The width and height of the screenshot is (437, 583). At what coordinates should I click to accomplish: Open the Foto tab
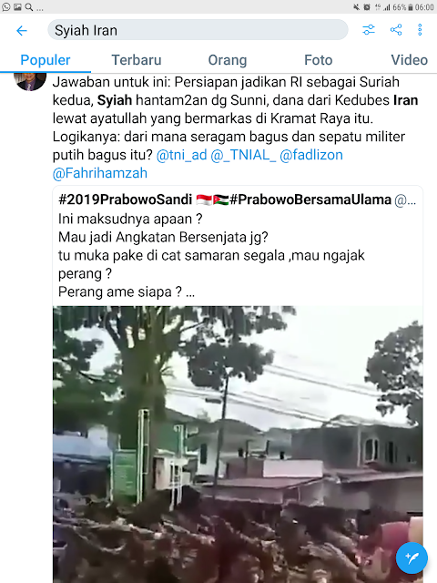[319, 60]
